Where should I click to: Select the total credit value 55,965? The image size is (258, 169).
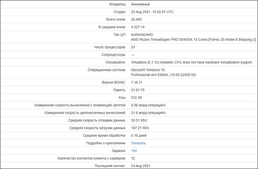(x=136, y=19)
